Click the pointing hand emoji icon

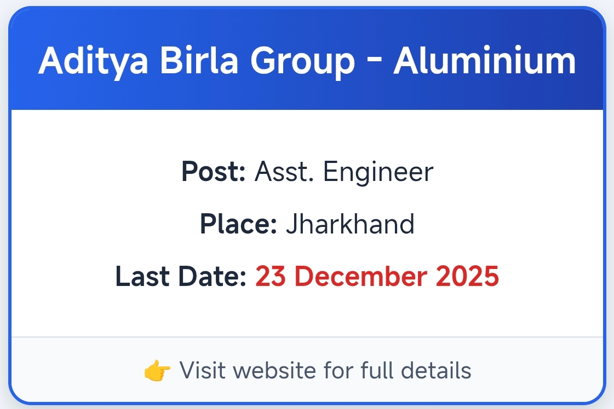coord(158,371)
